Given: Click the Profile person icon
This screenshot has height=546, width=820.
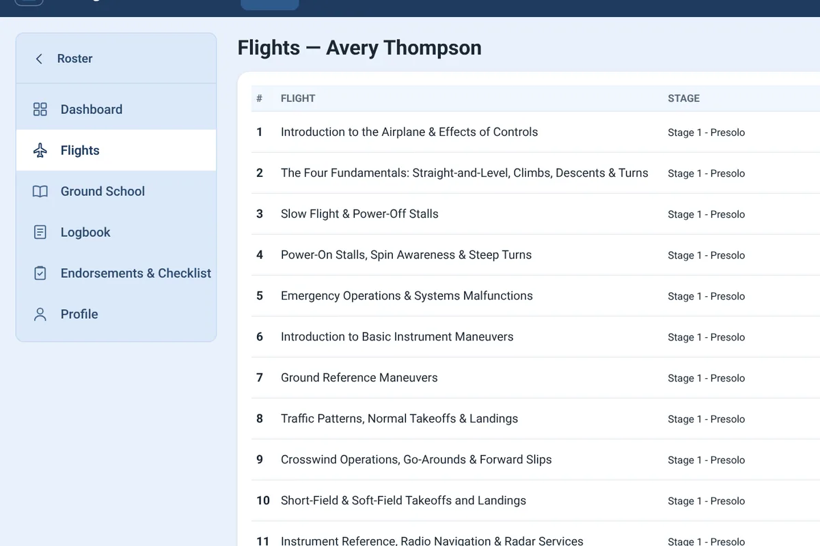Looking at the screenshot, I should coord(40,314).
